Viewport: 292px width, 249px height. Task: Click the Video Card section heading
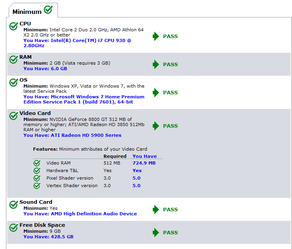(x=35, y=113)
